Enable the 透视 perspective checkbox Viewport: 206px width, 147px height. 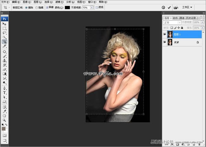(x=97, y=7)
